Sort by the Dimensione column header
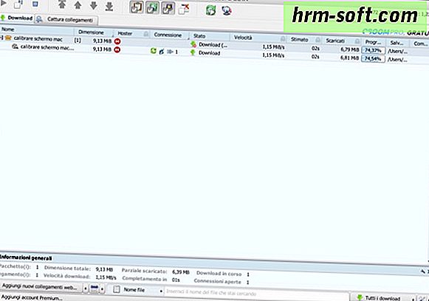 (x=95, y=32)
